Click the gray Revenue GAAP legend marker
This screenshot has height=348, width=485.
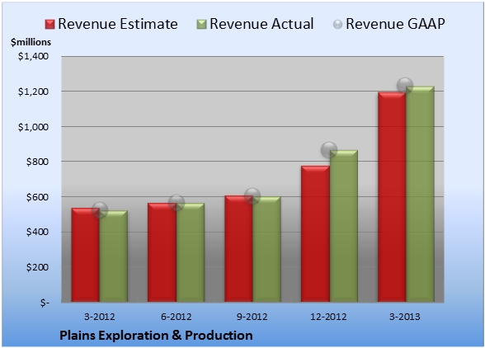pos(338,24)
